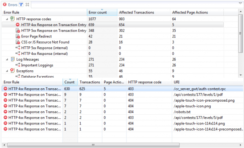Select HTTP 5xx Response (internal) rule
The height and width of the screenshot is (148, 244).
click(44, 48)
